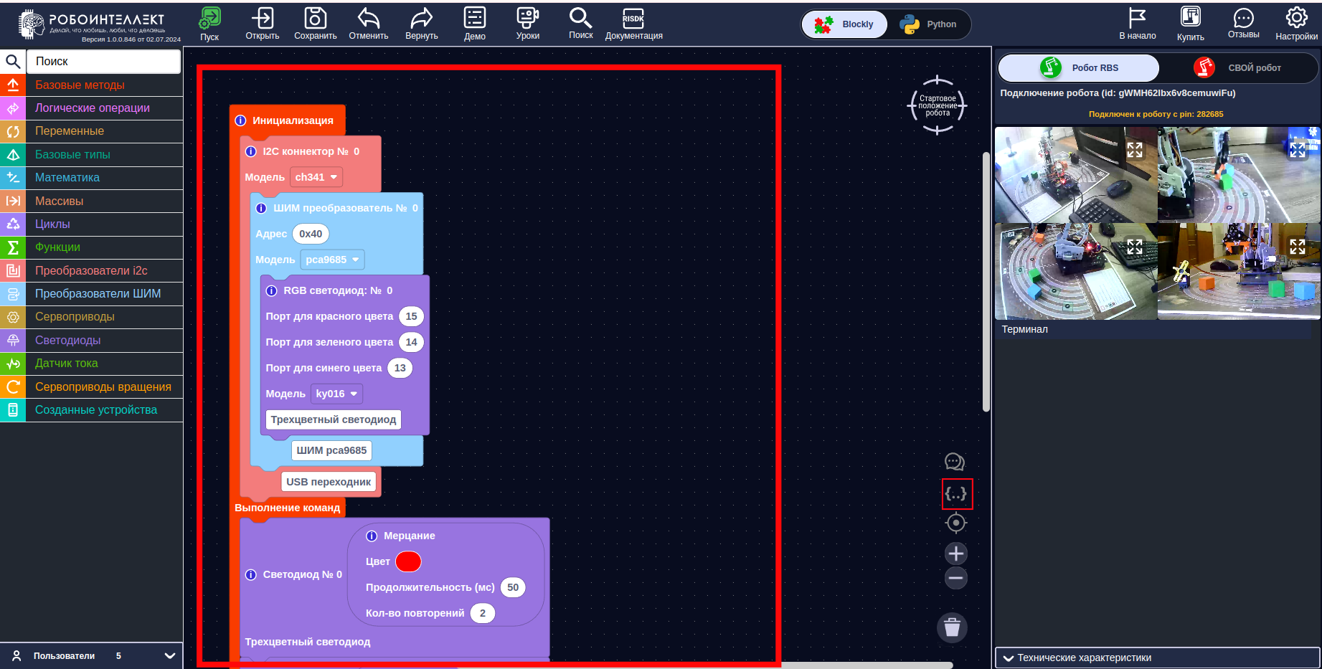The height and width of the screenshot is (669, 1322).
Task: Open Логические операции category
Action: pos(92,108)
